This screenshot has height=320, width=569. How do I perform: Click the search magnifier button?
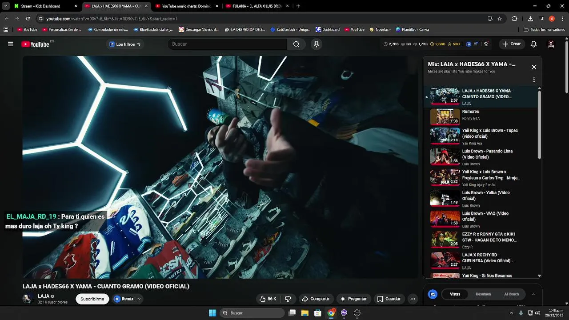tap(296, 44)
